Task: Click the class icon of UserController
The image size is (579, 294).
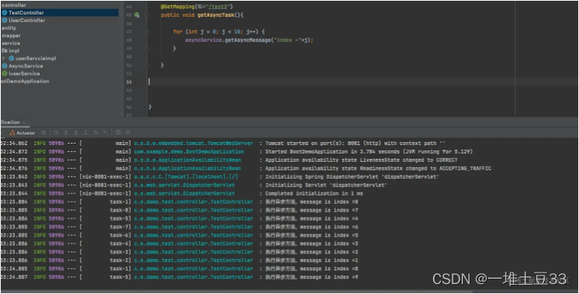Action: coord(5,21)
